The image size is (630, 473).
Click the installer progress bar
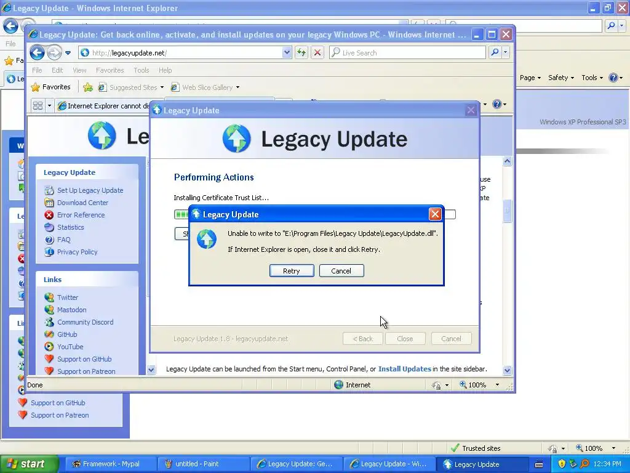point(315,214)
